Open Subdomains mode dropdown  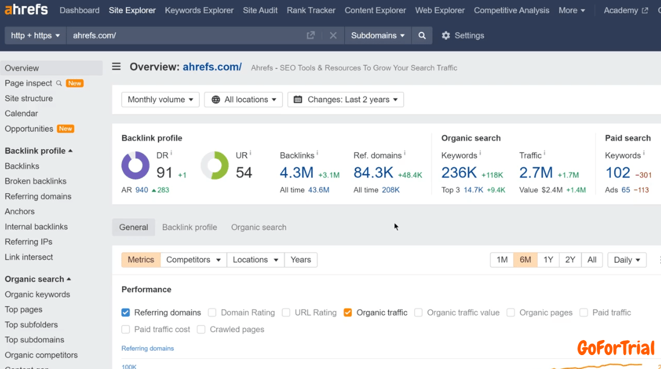(x=378, y=36)
